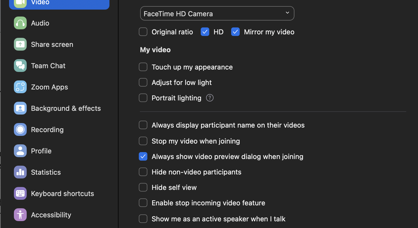418x228 pixels.
Task: Select the Profile icon in sidebar
Action: (x=20, y=151)
